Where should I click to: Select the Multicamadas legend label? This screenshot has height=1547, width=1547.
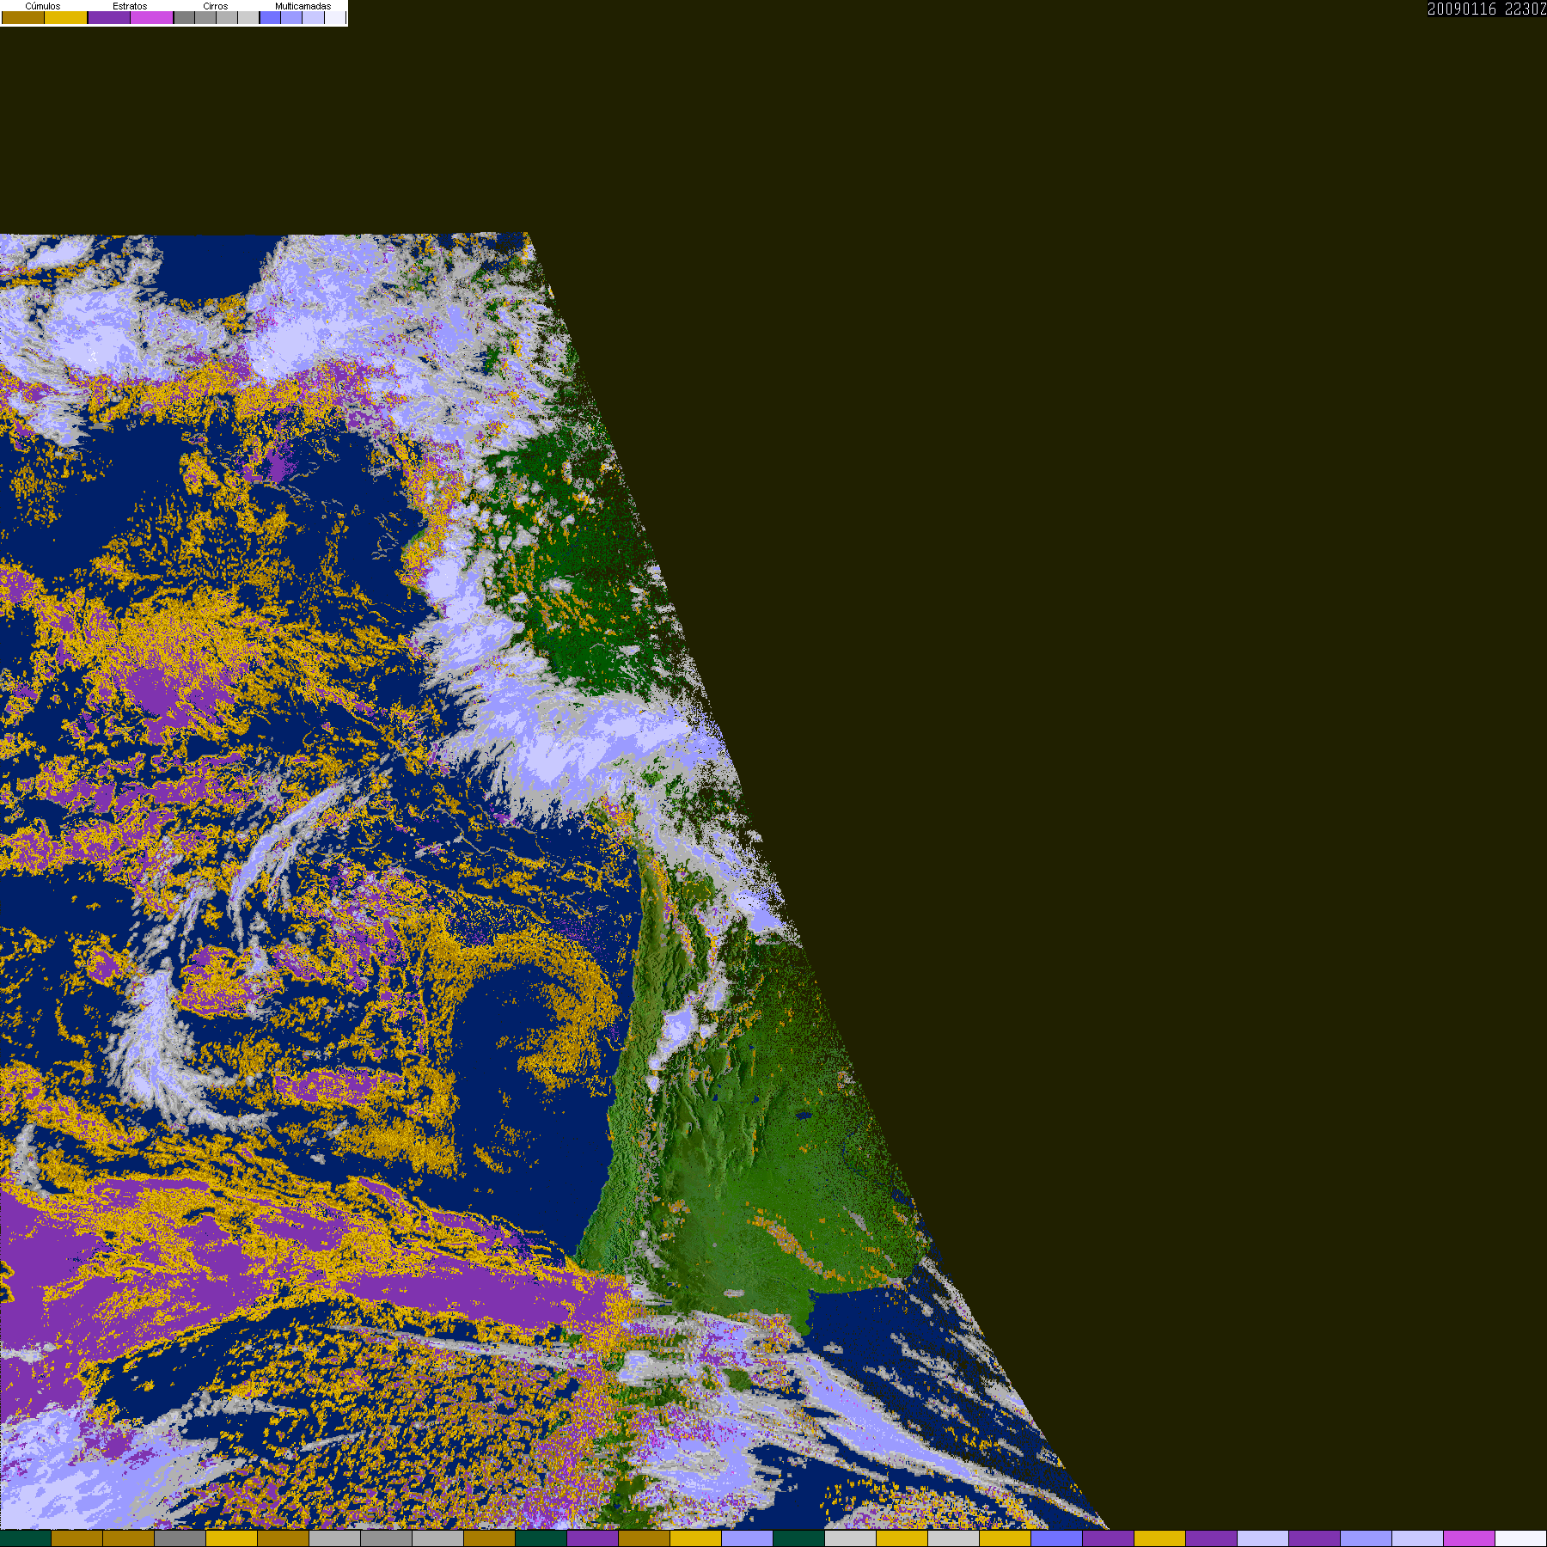[x=303, y=6]
